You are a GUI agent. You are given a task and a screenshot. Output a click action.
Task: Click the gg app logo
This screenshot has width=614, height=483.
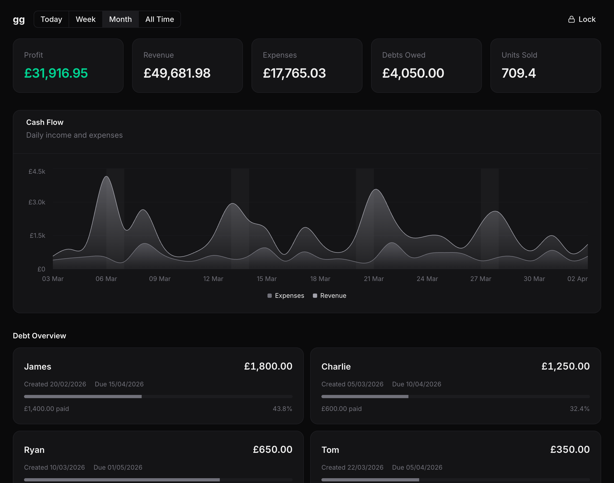pyautogui.click(x=18, y=19)
